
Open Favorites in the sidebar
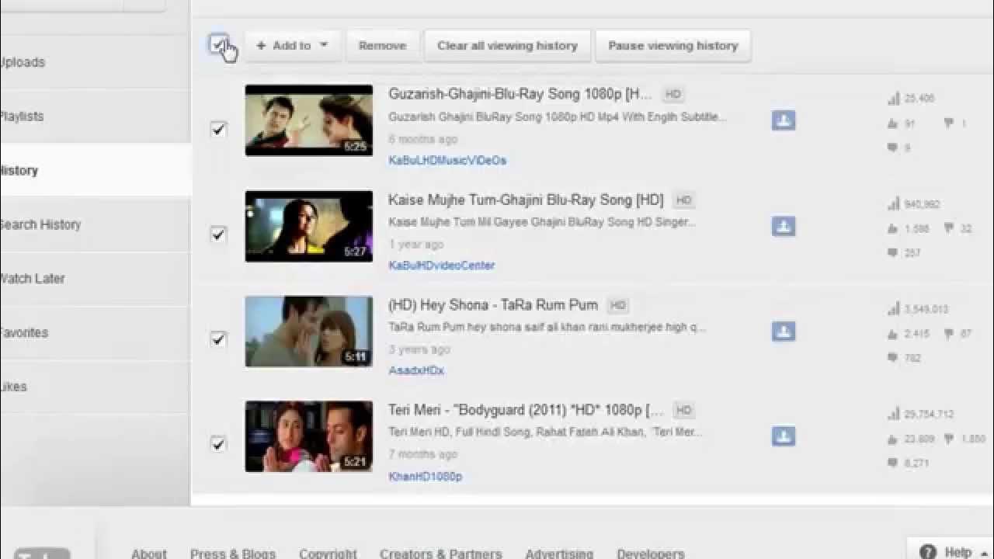click(x=95, y=332)
